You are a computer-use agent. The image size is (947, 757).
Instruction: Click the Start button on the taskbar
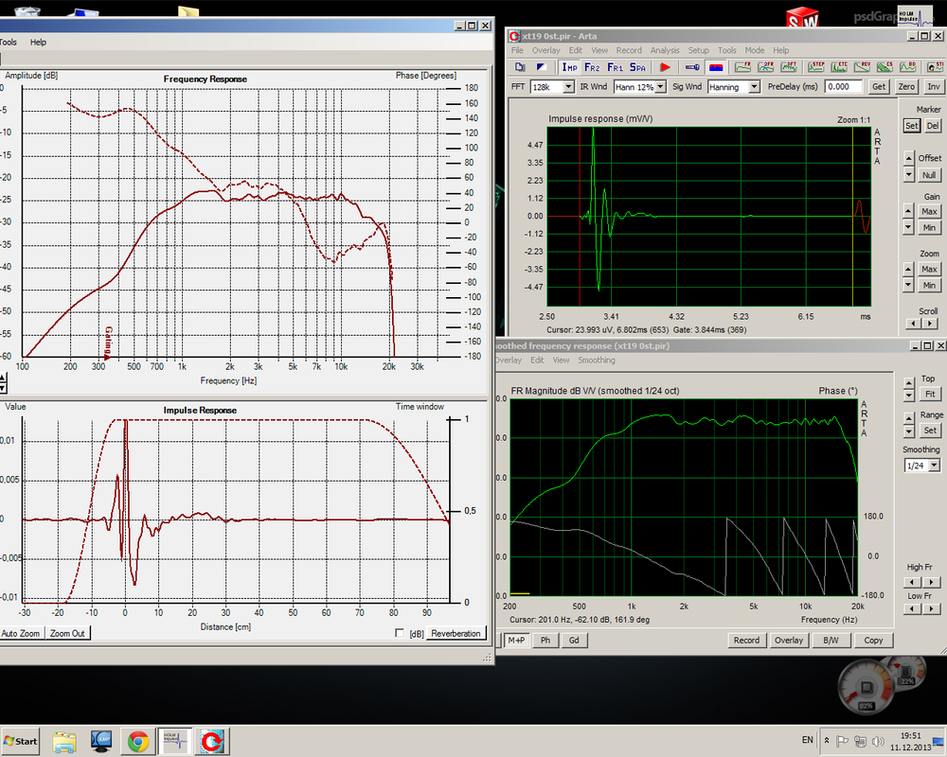20,741
